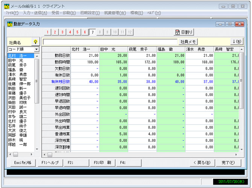252x188 pixels.
Task: Select 田中 光 in employee list
Action: (21, 61)
